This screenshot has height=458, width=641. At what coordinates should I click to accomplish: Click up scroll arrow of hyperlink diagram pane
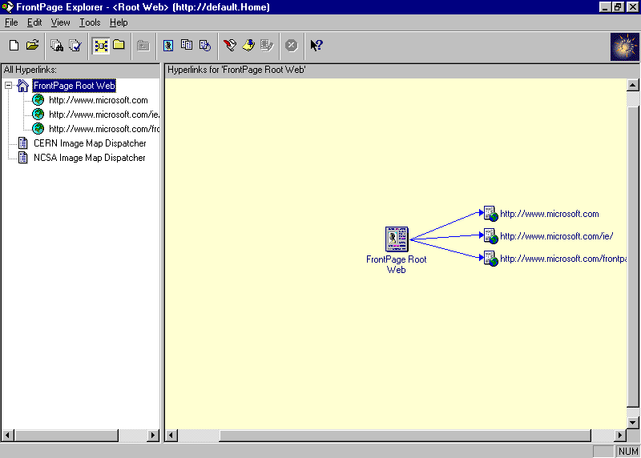click(632, 85)
